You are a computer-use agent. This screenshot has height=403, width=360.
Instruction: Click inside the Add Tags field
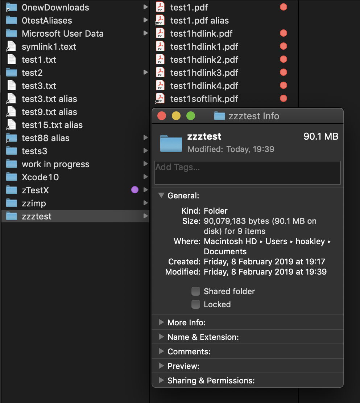coord(247,172)
